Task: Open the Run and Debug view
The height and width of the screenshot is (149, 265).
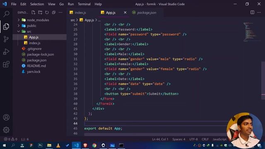Action: coord(6,52)
